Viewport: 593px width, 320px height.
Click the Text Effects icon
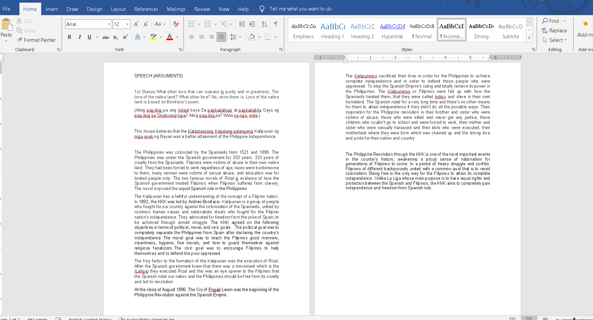coord(138,37)
